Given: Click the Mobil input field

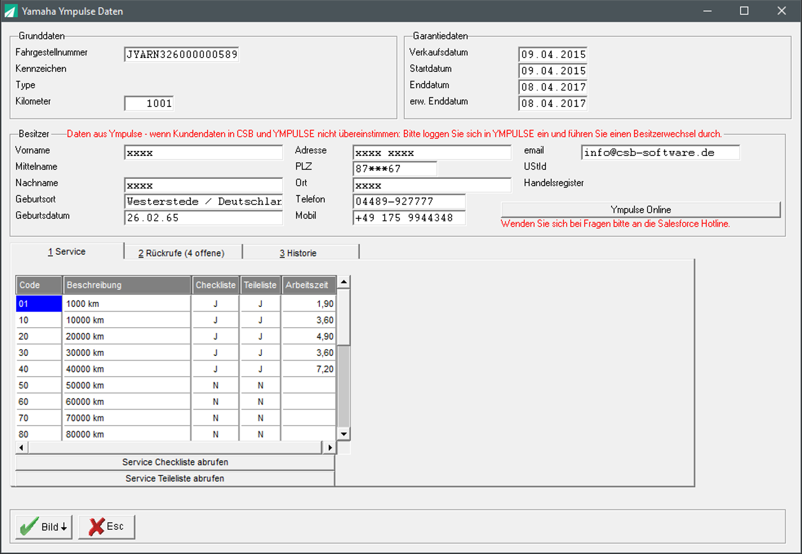Looking at the screenshot, I should coord(409,218).
